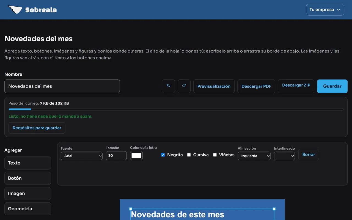
Task: Open the Alineación Izquierda dropdown
Action: (x=254, y=156)
